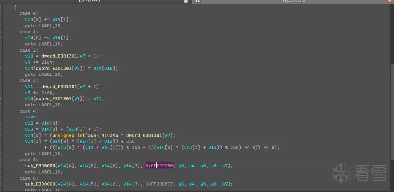Close the IDA View-RIP tab

pyautogui.click(x=186, y=1)
